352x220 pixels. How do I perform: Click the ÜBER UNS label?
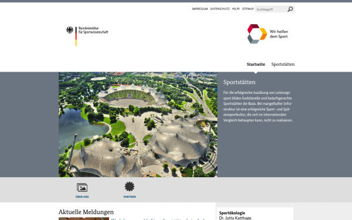[82, 197]
